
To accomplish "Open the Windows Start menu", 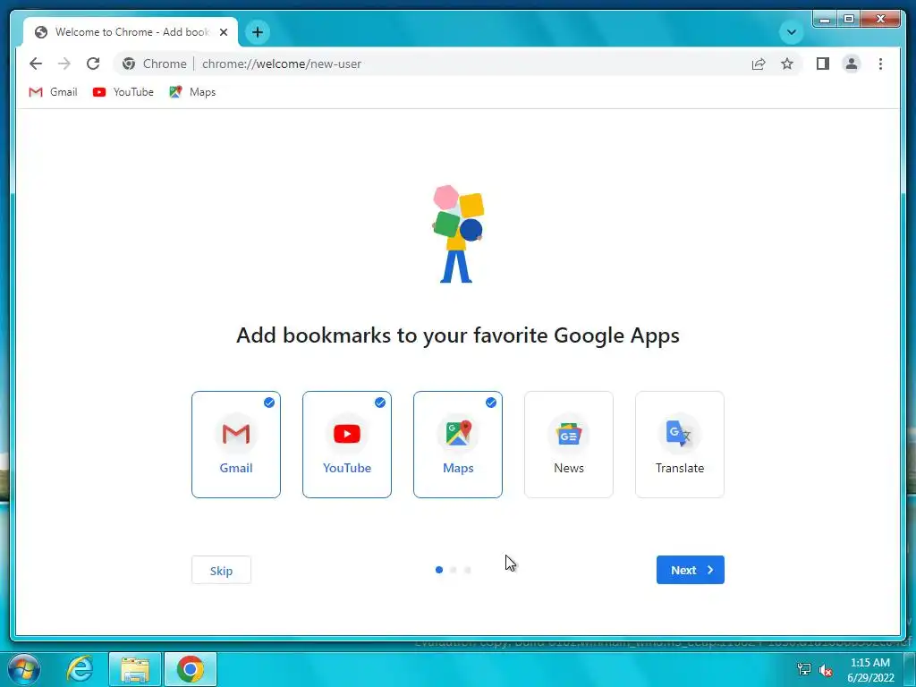I will pyautogui.click(x=23, y=669).
